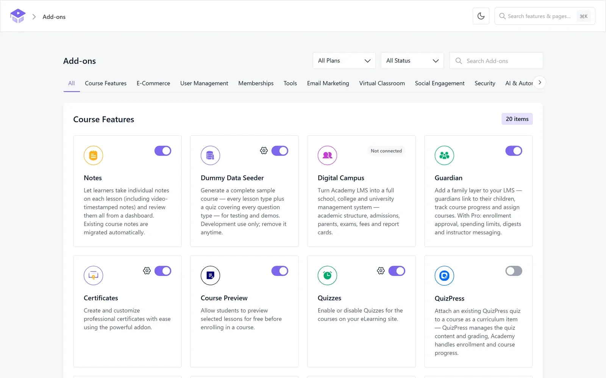Disable the Quizzes addon toggle
The image size is (606, 378).
[x=397, y=271]
